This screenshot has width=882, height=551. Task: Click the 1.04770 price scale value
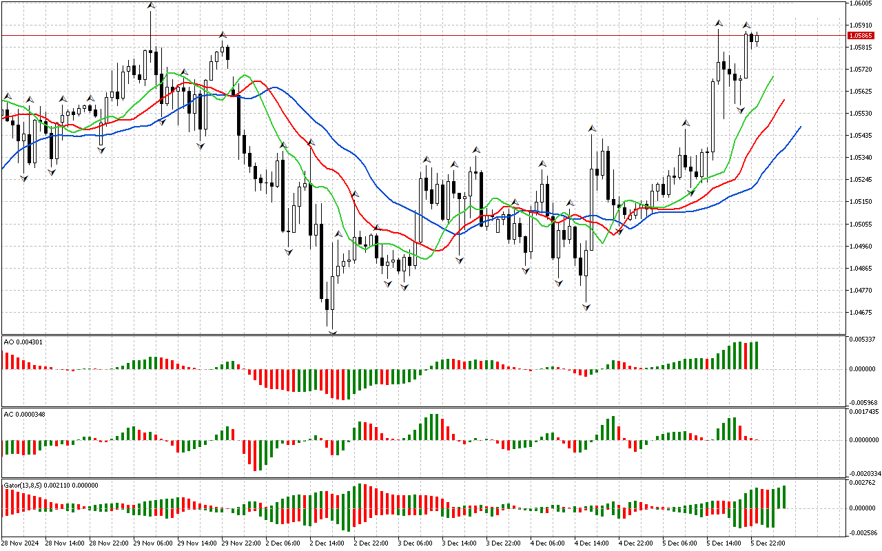(x=861, y=291)
